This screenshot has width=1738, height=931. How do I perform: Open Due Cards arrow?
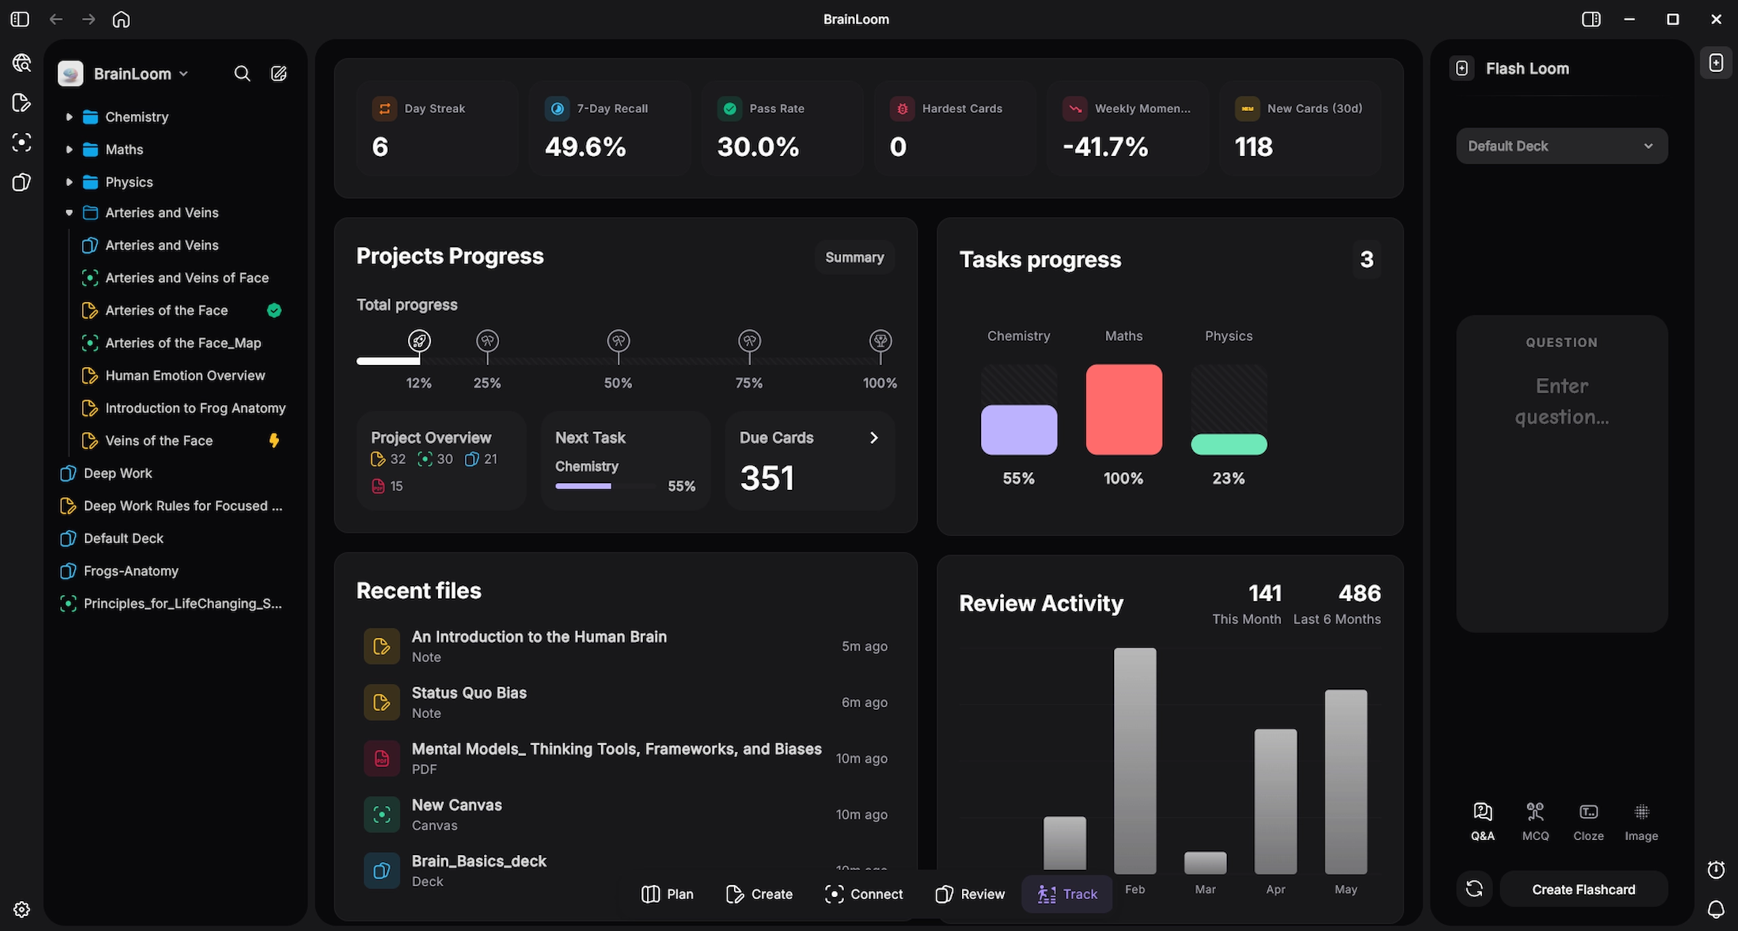pyautogui.click(x=874, y=438)
